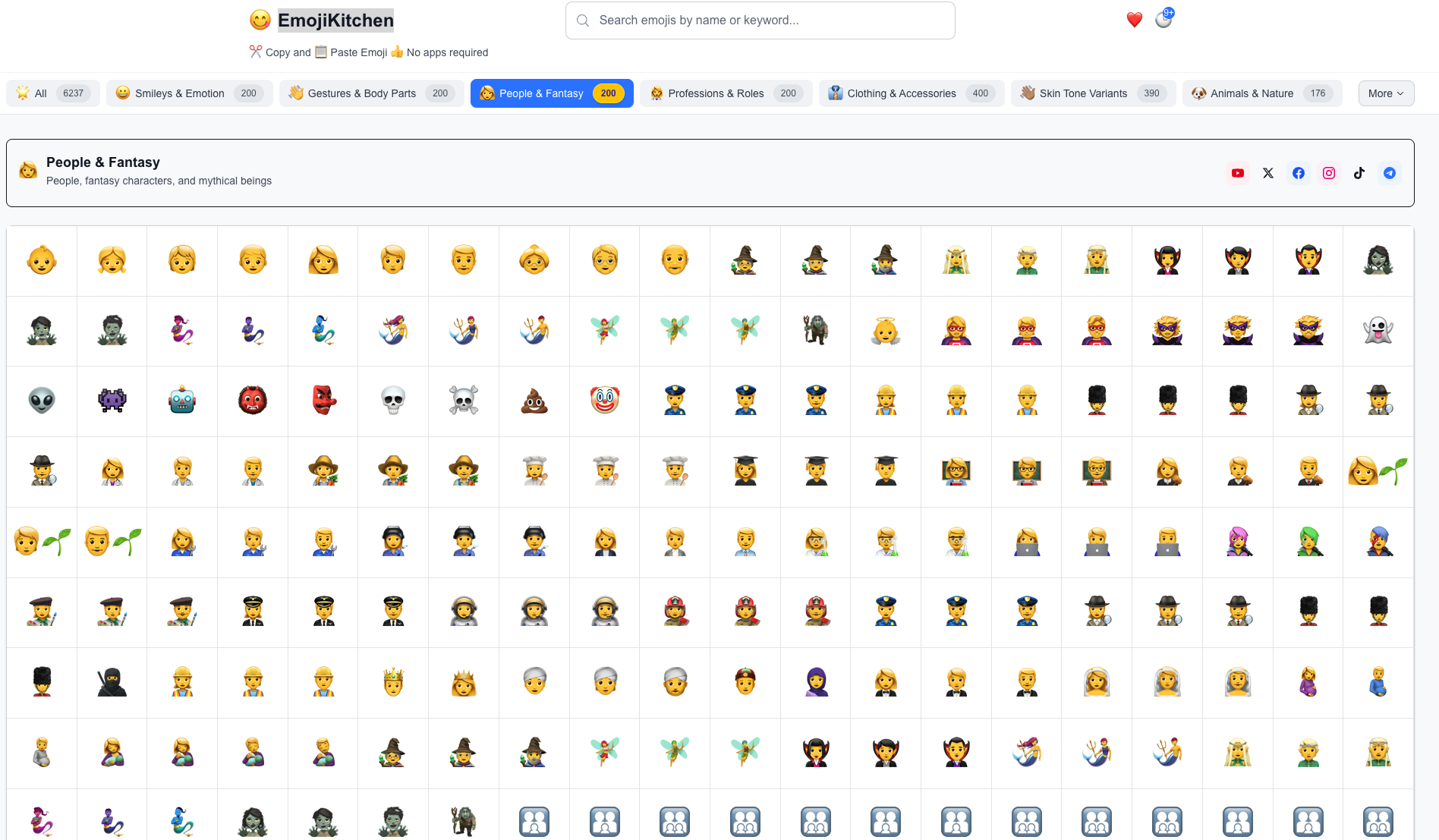Select the woman with seedling emoji
This screenshot has height=840, width=1439.
pyautogui.click(x=1378, y=471)
